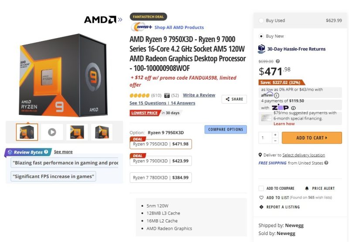Choose the Ryzen 7 7800X3D option
The height and width of the screenshot is (242, 349).
[161, 178]
